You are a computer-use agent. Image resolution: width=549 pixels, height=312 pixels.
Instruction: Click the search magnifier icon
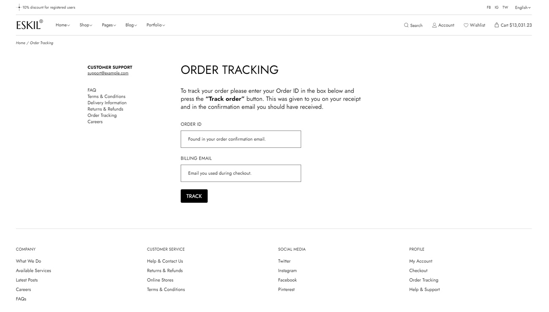[406, 25]
